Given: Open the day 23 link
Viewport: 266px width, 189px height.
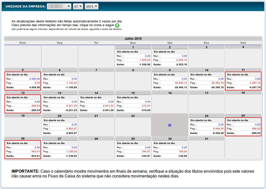Looking at the screenshot, I should pos(170,125).
